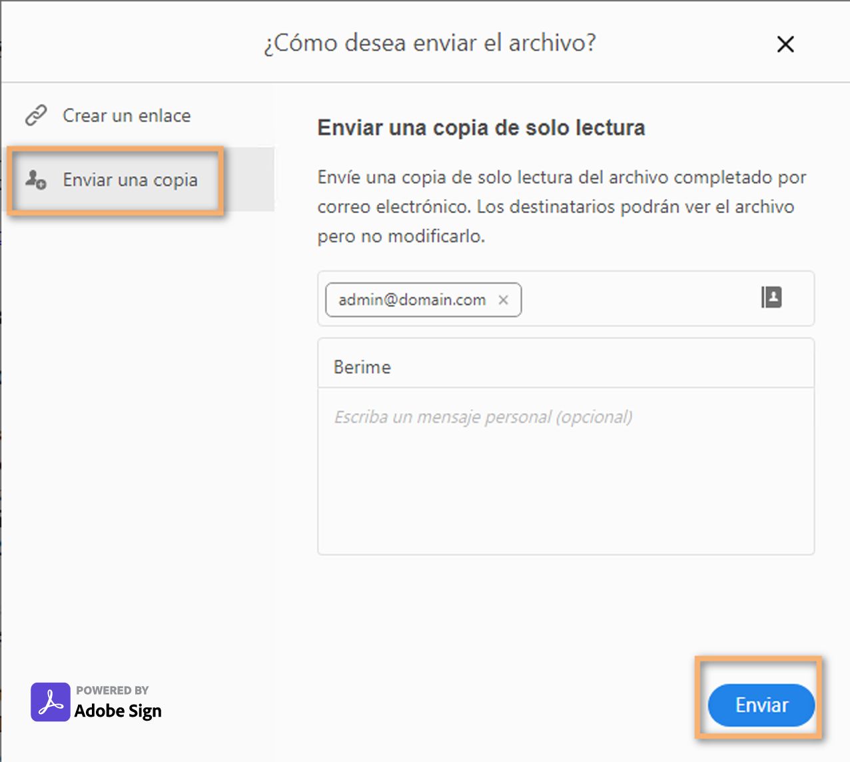Image resolution: width=850 pixels, height=762 pixels.
Task: Click the Enviar una copia de solo lectura heading
Action: click(x=480, y=127)
